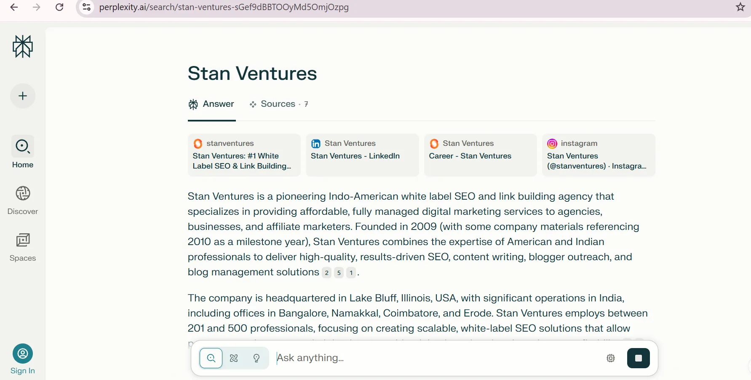Toggle the Labs lightbulb mode

[257, 358]
